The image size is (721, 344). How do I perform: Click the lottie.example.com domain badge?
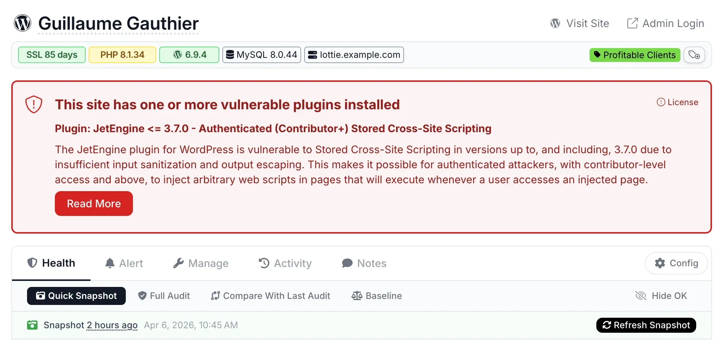[x=353, y=54]
